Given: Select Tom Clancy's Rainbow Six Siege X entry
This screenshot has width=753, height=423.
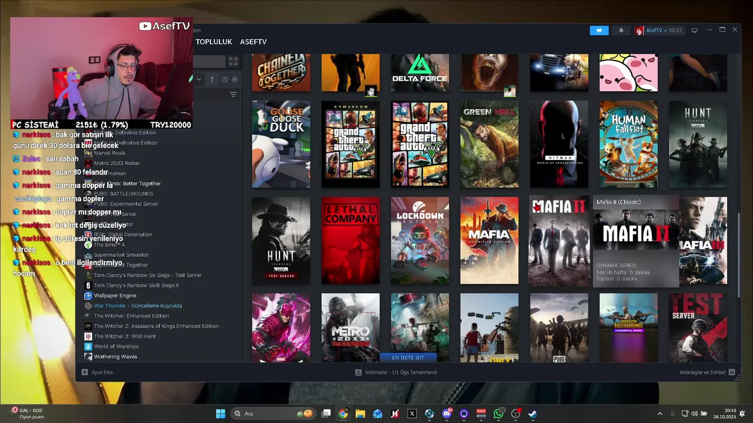Looking at the screenshot, I should (x=136, y=285).
